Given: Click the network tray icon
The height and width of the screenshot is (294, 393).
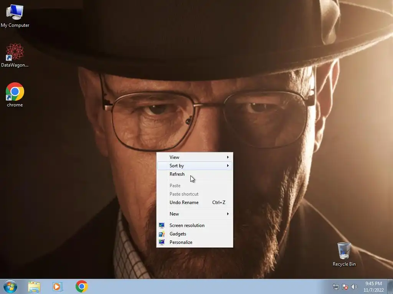Looking at the screenshot, I should (335, 287).
